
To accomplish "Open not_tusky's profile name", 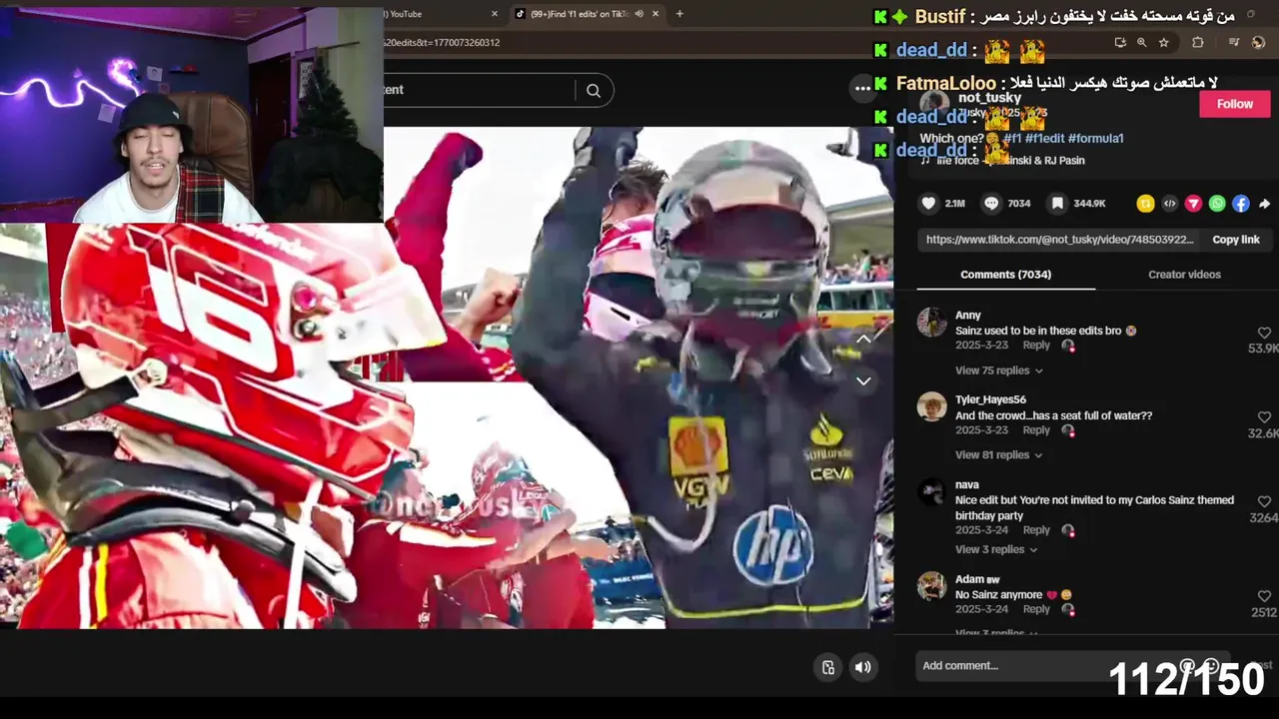I will [x=989, y=98].
